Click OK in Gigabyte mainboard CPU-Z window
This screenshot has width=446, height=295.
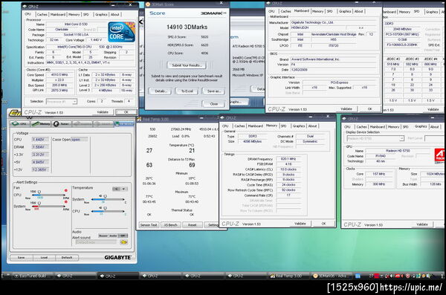(369, 109)
